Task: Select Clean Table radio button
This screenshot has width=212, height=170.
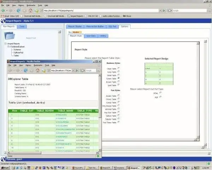Action: point(119,68)
